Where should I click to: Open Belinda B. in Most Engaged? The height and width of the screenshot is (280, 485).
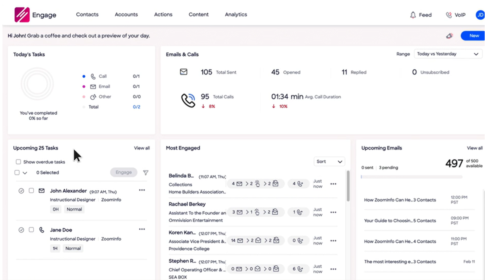click(181, 176)
